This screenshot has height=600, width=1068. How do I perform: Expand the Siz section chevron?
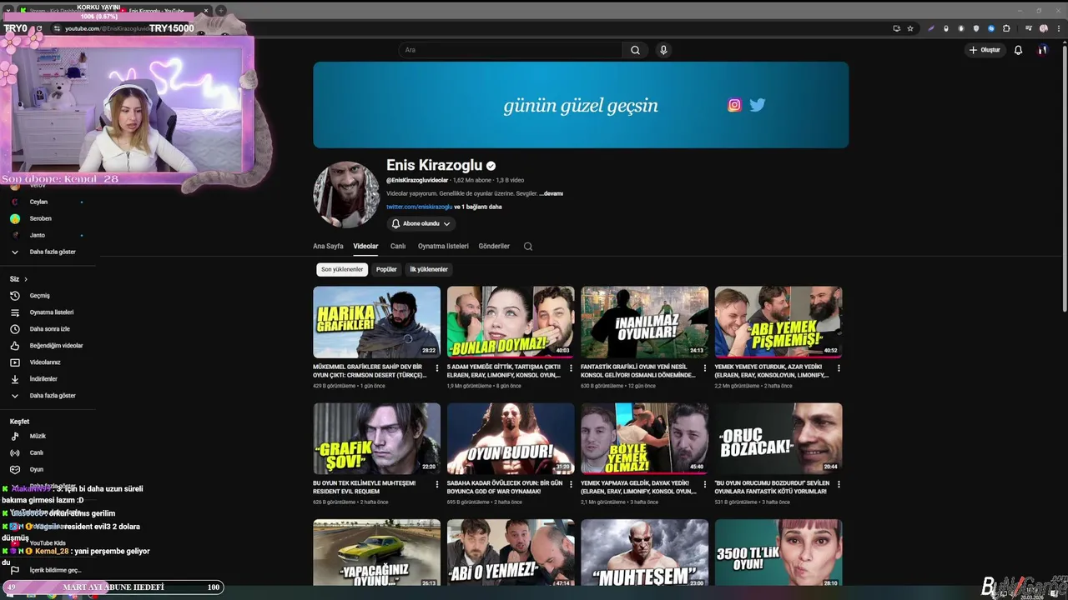[x=26, y=279]
